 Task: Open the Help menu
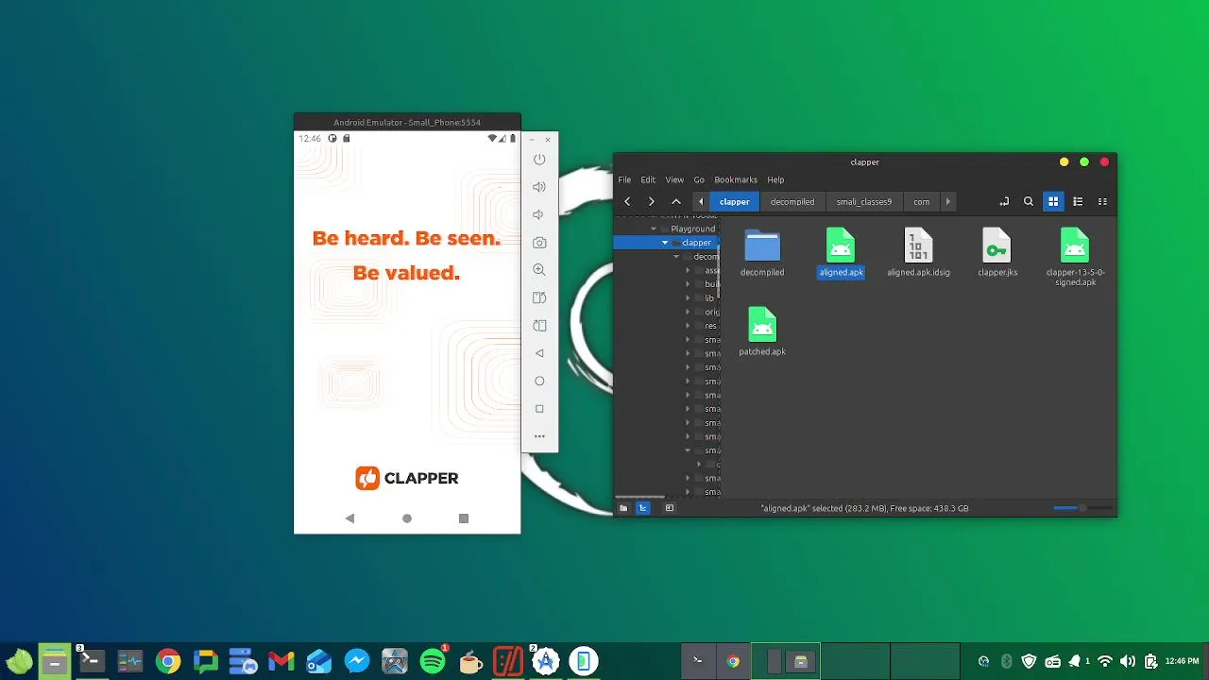[775, 179]
